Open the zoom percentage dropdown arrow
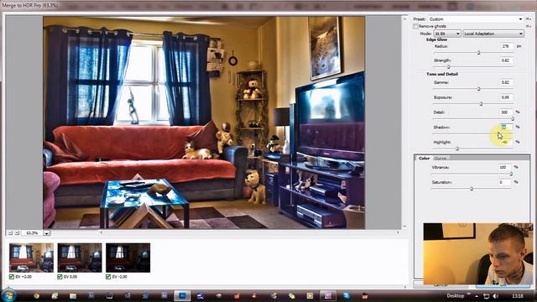This screenshot has height=302, width=537. click(47, 233)
